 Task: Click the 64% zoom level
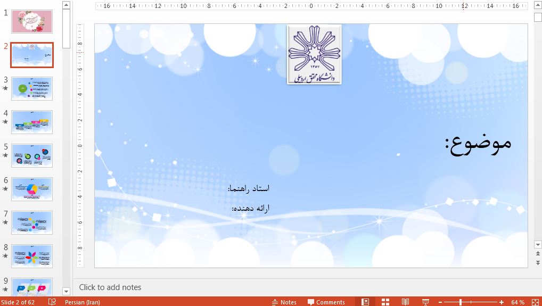(518, 302)
